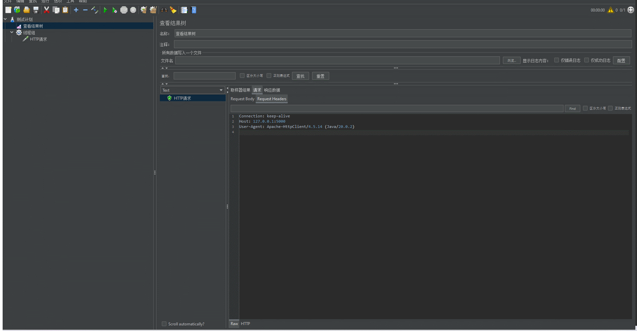The height and width of the screenshot is (331, 637).
Task: Open the Request Body sub-tab
Action: [242, 99]
